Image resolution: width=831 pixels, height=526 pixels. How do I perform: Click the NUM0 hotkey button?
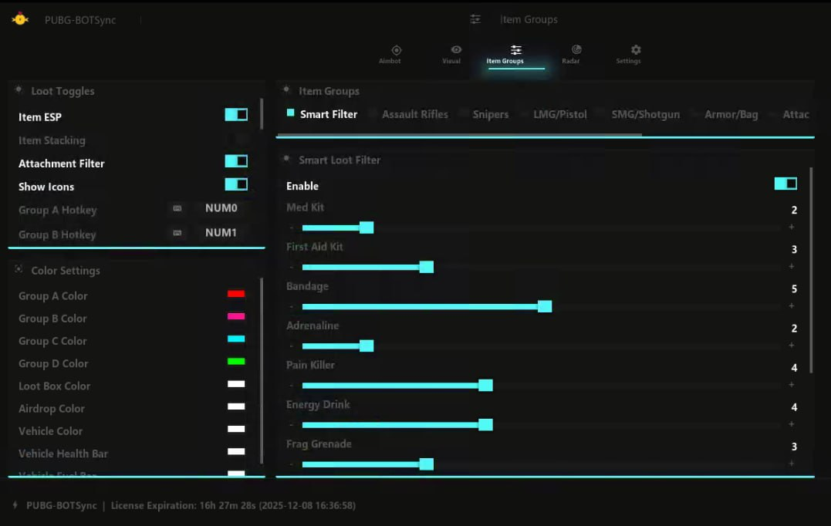point(221,208)
